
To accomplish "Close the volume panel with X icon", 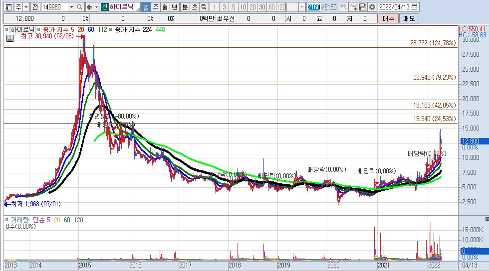I will [487, 219].
